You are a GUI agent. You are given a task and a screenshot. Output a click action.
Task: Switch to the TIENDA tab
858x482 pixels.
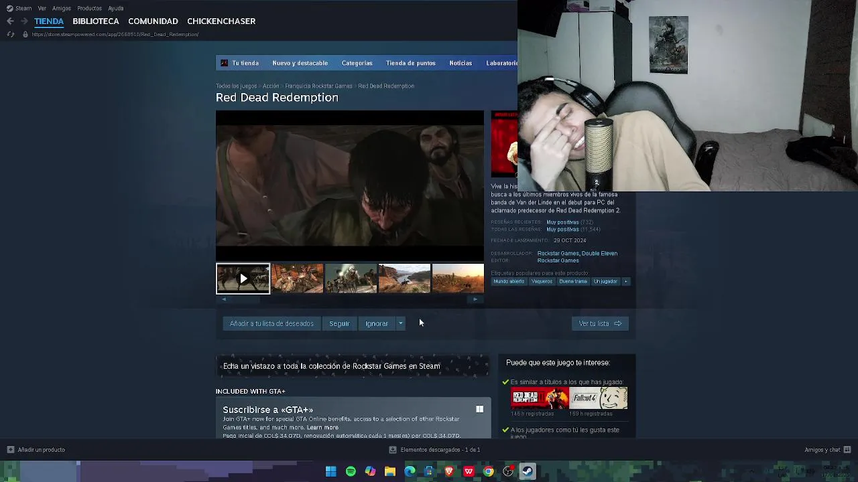point(49,21)
